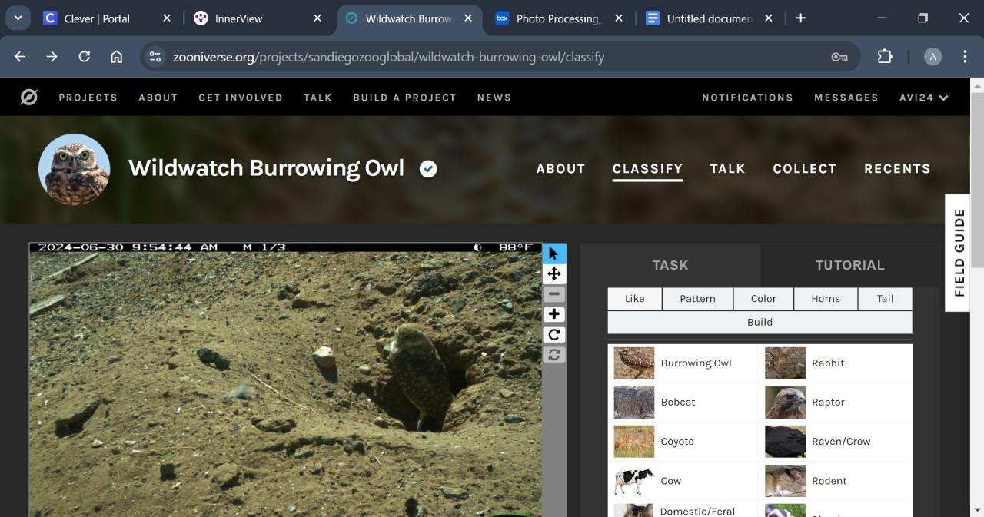Open the AVI24 account dropdown

click(x=924, y=98)
